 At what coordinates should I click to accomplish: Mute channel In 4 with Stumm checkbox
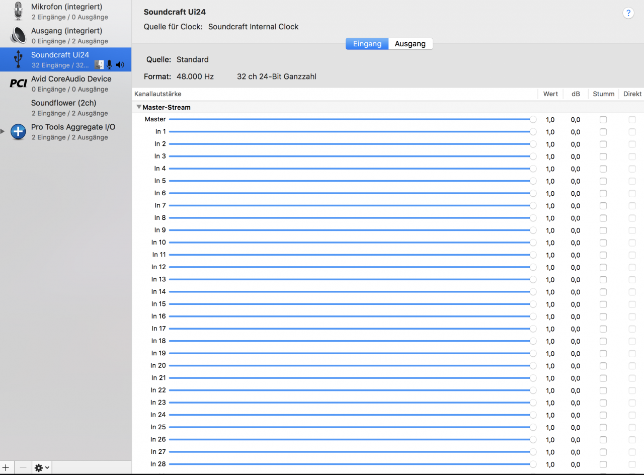coord(603,169)
